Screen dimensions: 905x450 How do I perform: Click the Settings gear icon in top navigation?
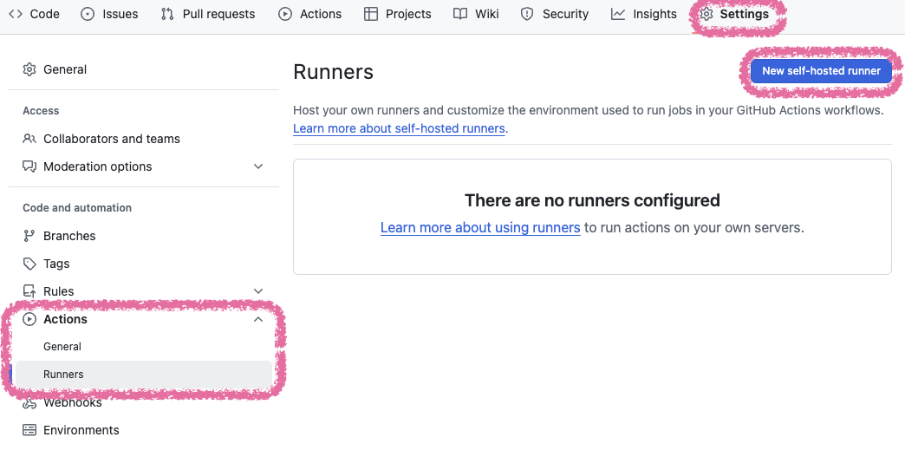[706, 14]
